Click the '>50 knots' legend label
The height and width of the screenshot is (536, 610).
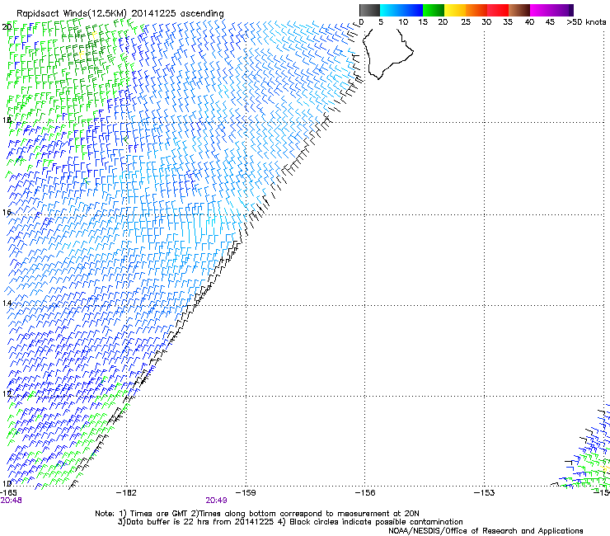pyautogui.click(x=586, y=22)
